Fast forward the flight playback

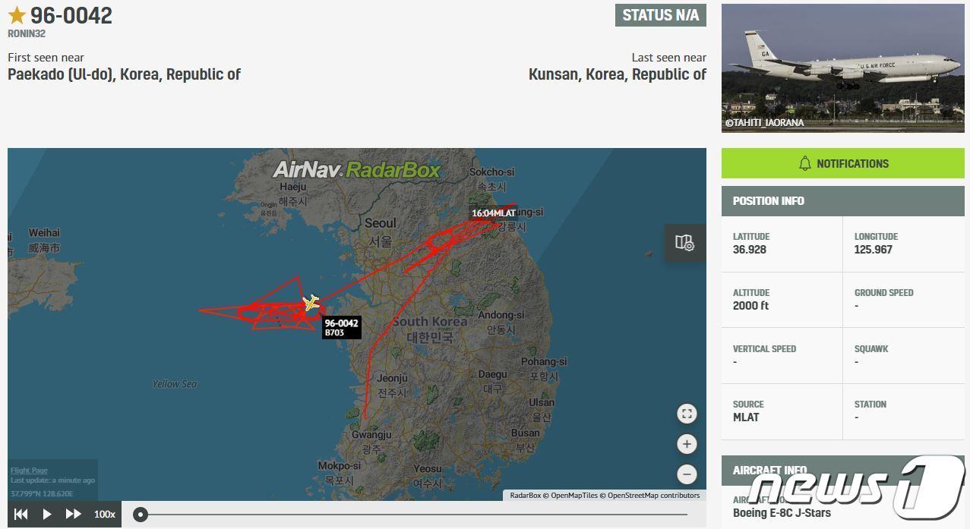73,514
